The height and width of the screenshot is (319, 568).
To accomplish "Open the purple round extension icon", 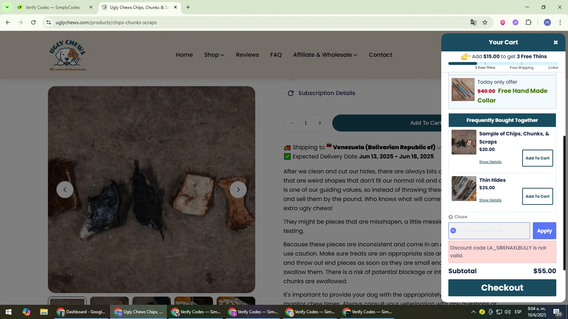I will pos(515,23).
